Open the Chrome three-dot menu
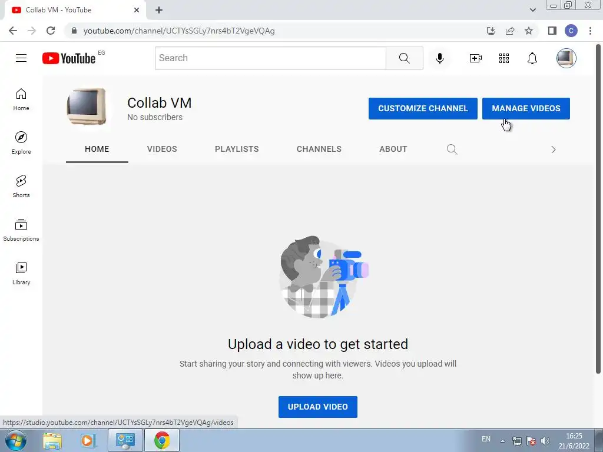The image size is (603, 452). [590, 31]
